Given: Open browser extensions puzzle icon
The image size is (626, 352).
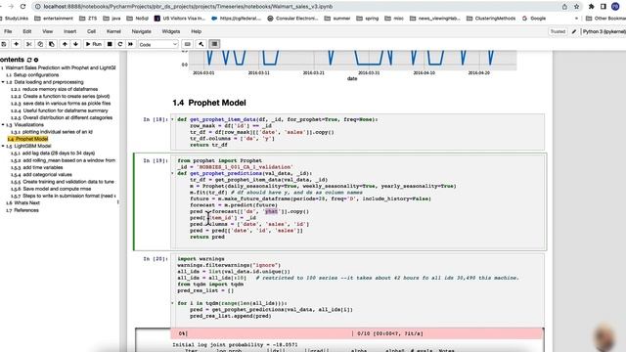Looking at the screenshot, I should click(x=591, y=7).
